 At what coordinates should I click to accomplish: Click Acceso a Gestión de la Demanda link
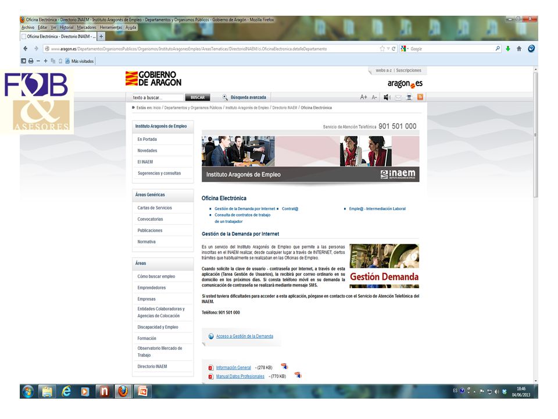(x=245, y=336)
